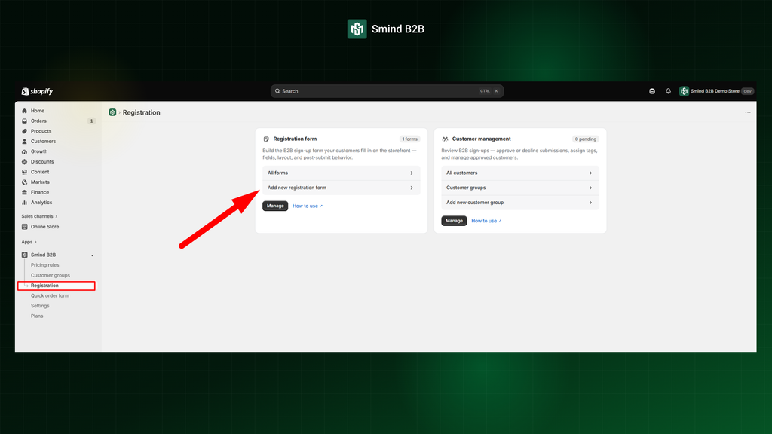Open All customers row
The image size is (772, 434).
tap(520, 173)
